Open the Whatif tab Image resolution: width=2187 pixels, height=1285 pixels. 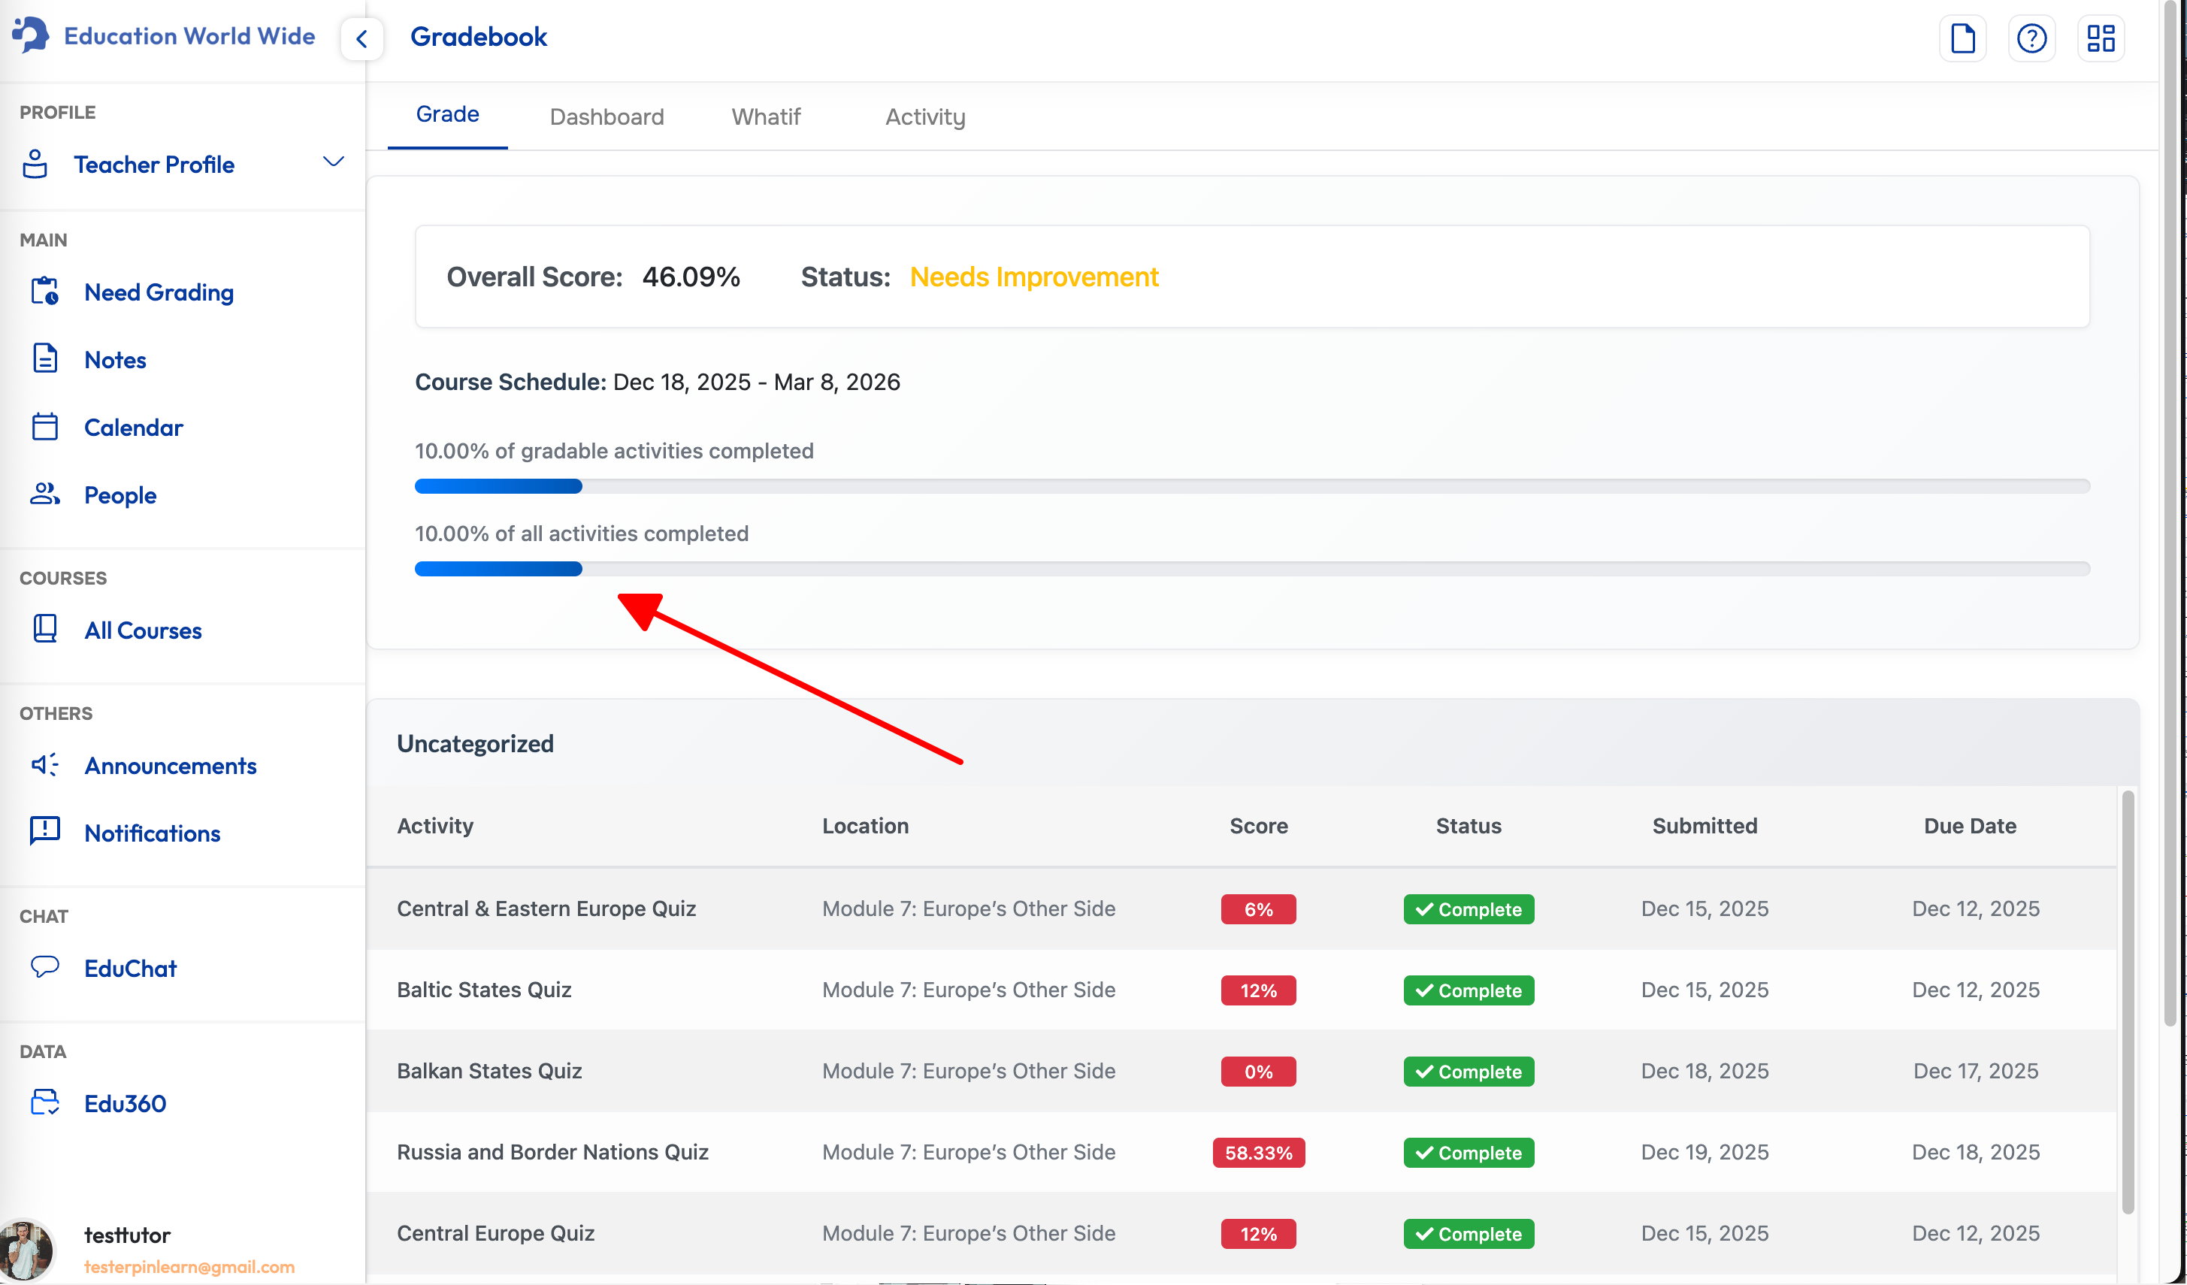tap(765, 117)
